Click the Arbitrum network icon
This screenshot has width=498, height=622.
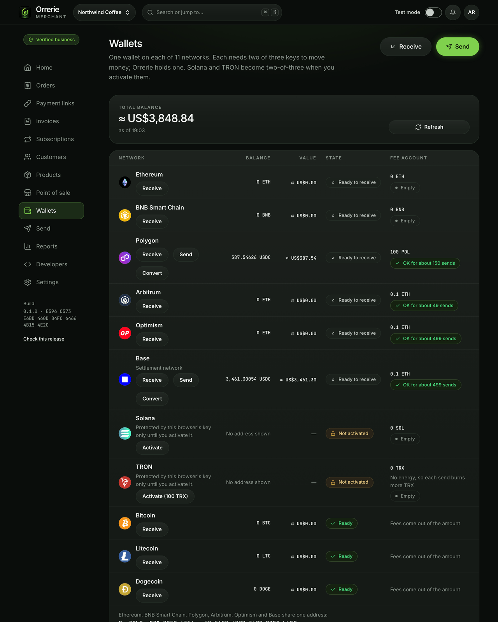[x=125, y=300]
